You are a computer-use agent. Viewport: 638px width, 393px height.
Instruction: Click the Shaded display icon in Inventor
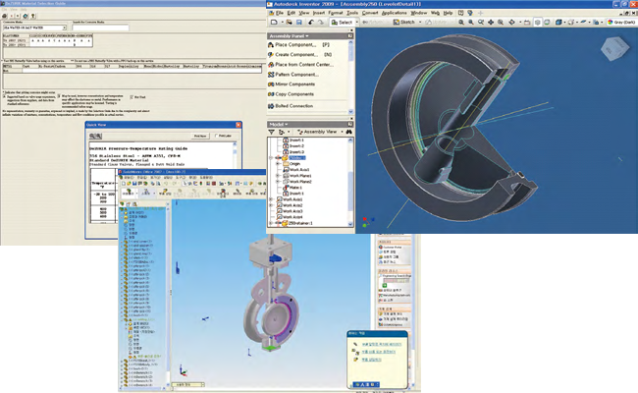(x=558, y=22)
